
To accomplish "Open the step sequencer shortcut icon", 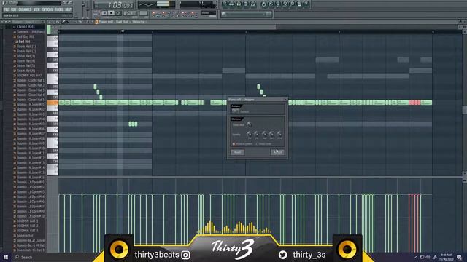I will point(232,4).
